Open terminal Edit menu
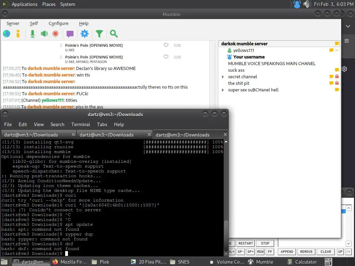The width and height of the screenshot is (355, 266). coord(23,124)
